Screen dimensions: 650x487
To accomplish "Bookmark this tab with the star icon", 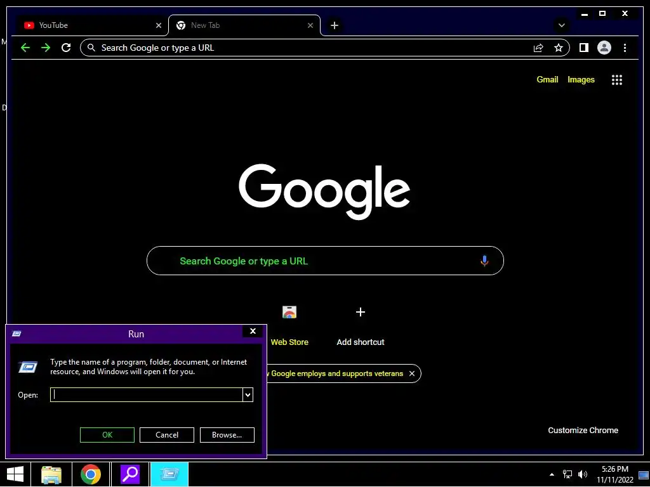I will click(x=559, y=48).
